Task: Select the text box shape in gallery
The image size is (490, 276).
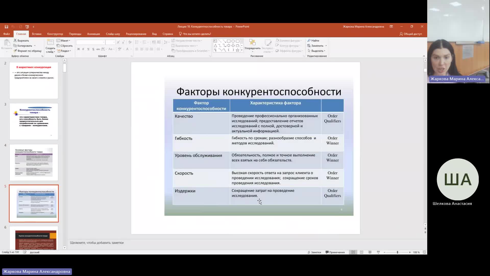Action: [x=215, y=41]
